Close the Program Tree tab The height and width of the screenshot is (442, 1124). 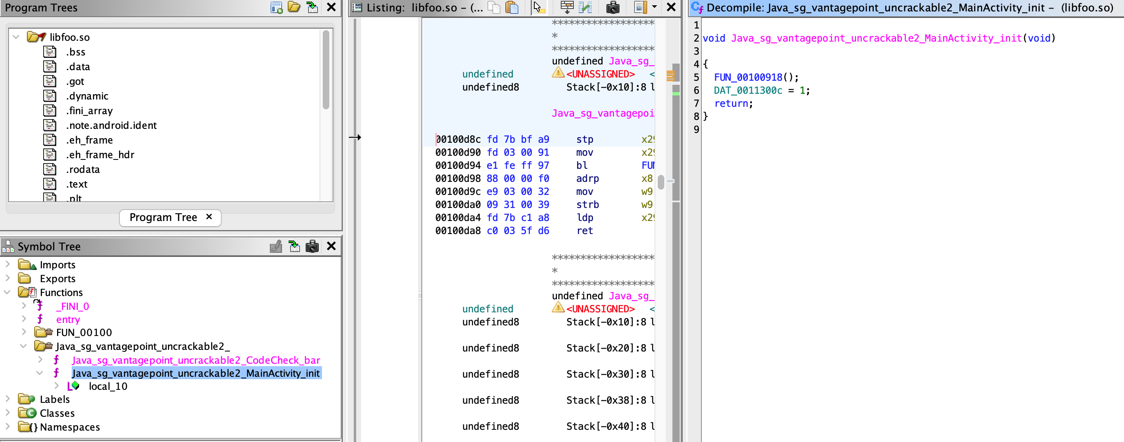[x=209, y=217]
